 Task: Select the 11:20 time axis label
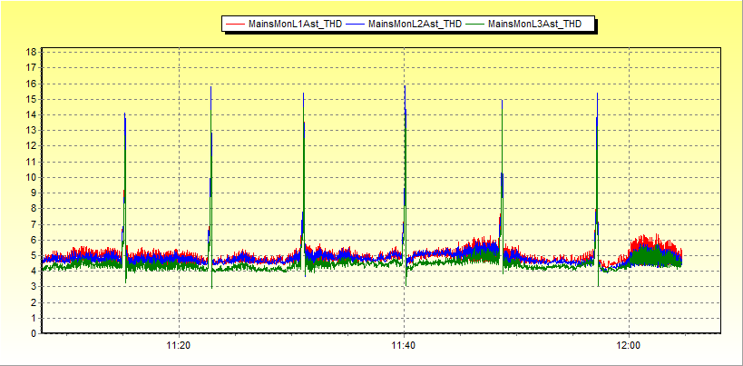click(179, 346)
